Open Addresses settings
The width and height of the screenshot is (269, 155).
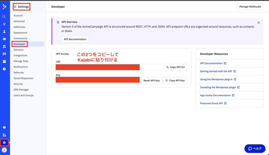point(19,27)
